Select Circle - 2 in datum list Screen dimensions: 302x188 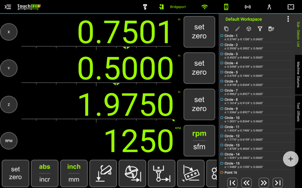(257, 47)
